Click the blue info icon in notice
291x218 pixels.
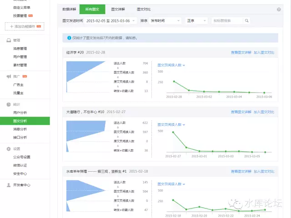pos(69,38)
